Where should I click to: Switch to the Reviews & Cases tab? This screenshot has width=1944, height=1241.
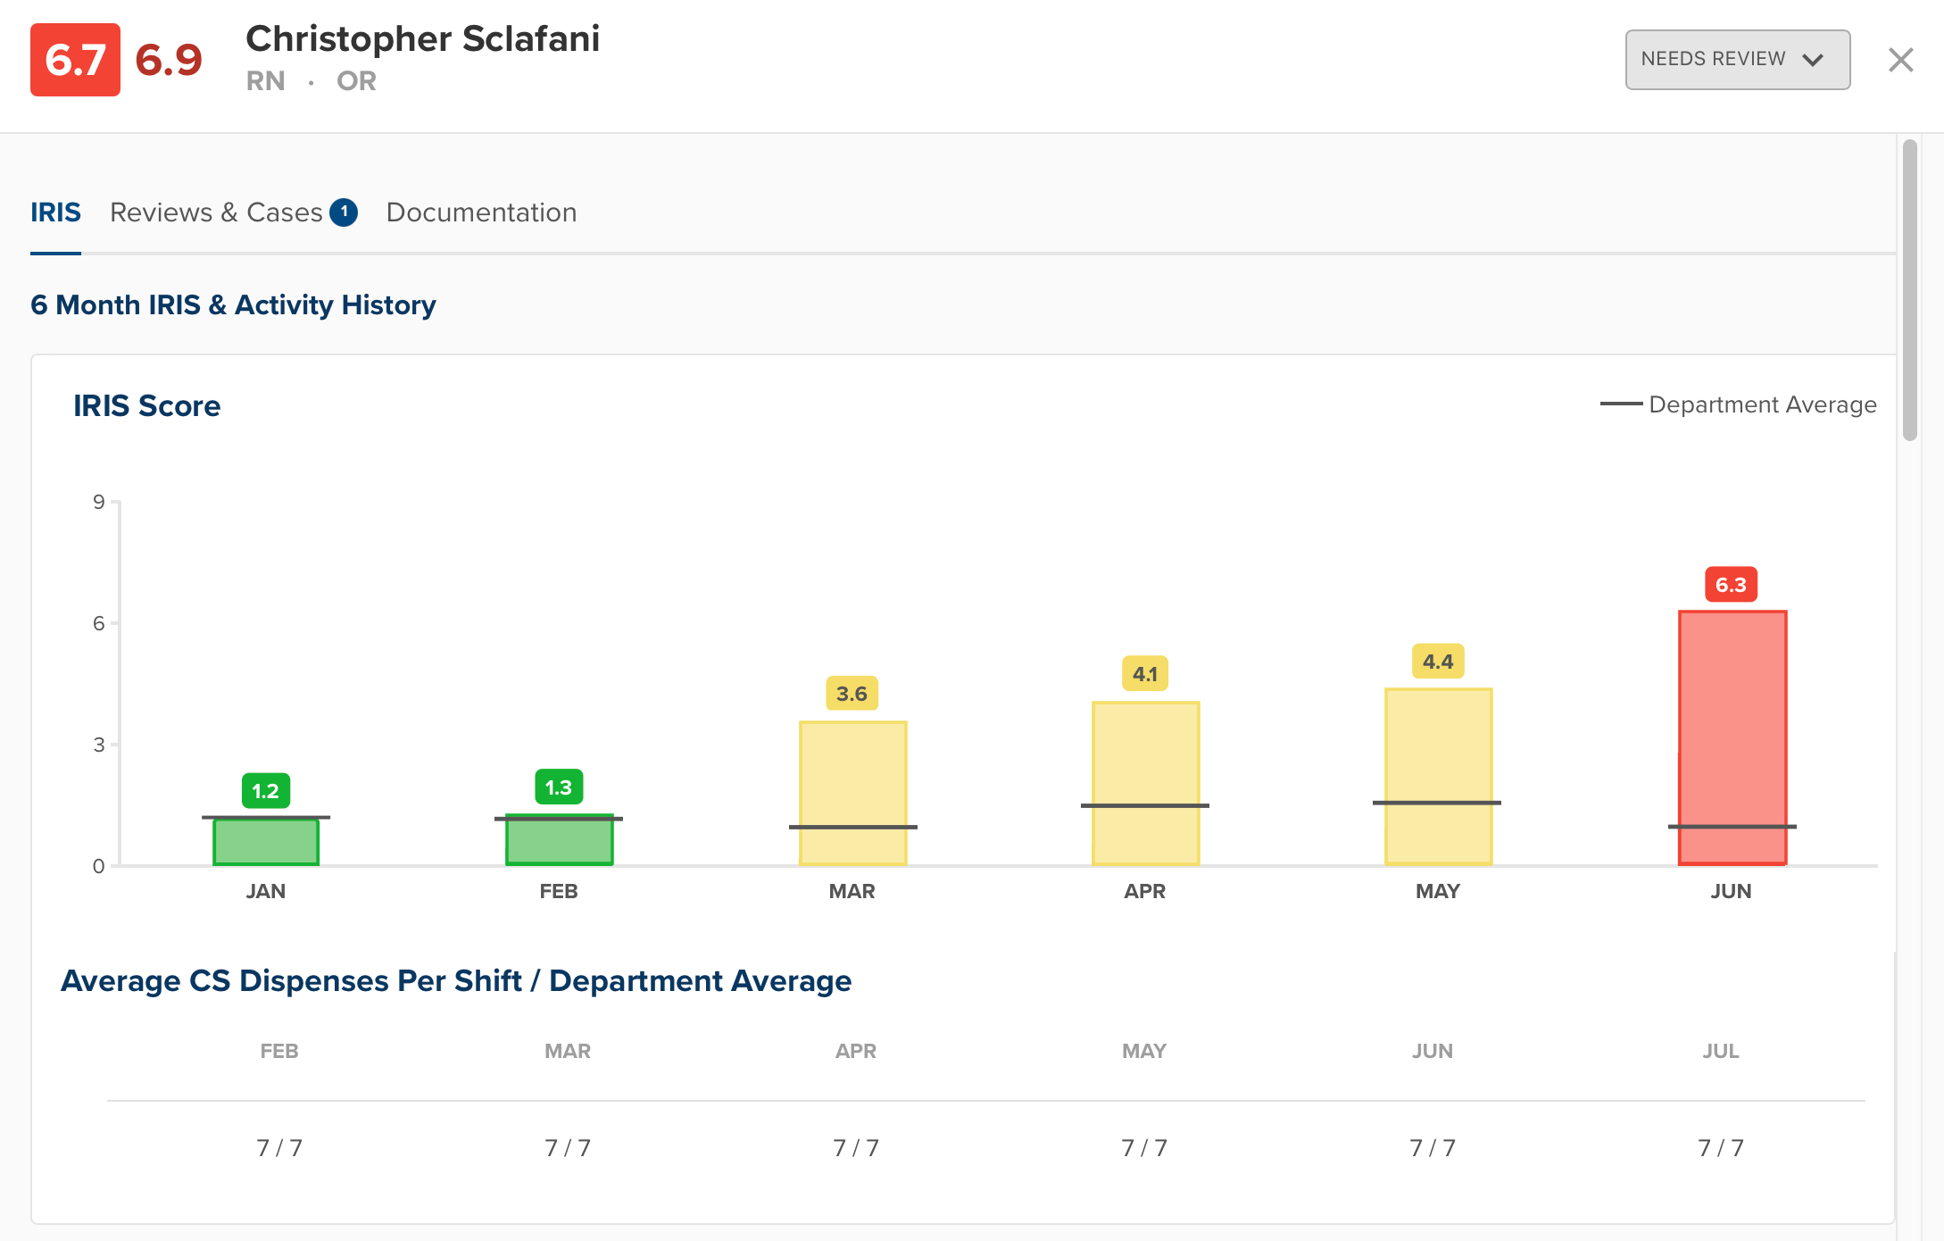tap(216, 212)
